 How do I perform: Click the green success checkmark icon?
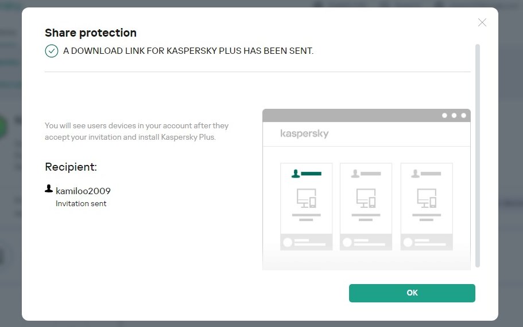(52, 51)
